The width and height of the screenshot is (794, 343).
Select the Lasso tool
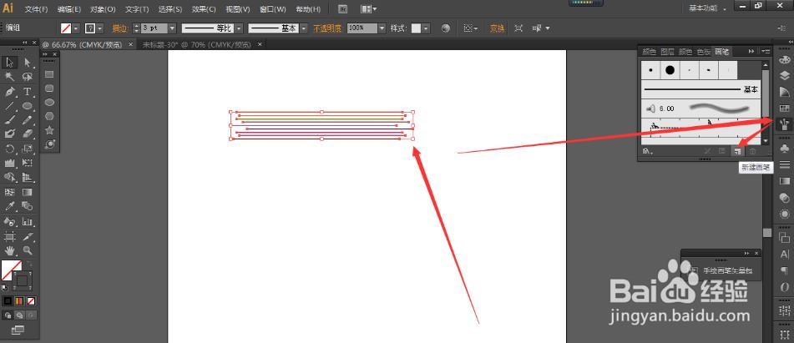[28, 77]
